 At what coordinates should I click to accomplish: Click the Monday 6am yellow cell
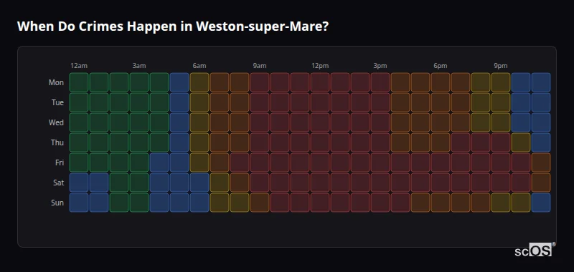tap(199, 82)
